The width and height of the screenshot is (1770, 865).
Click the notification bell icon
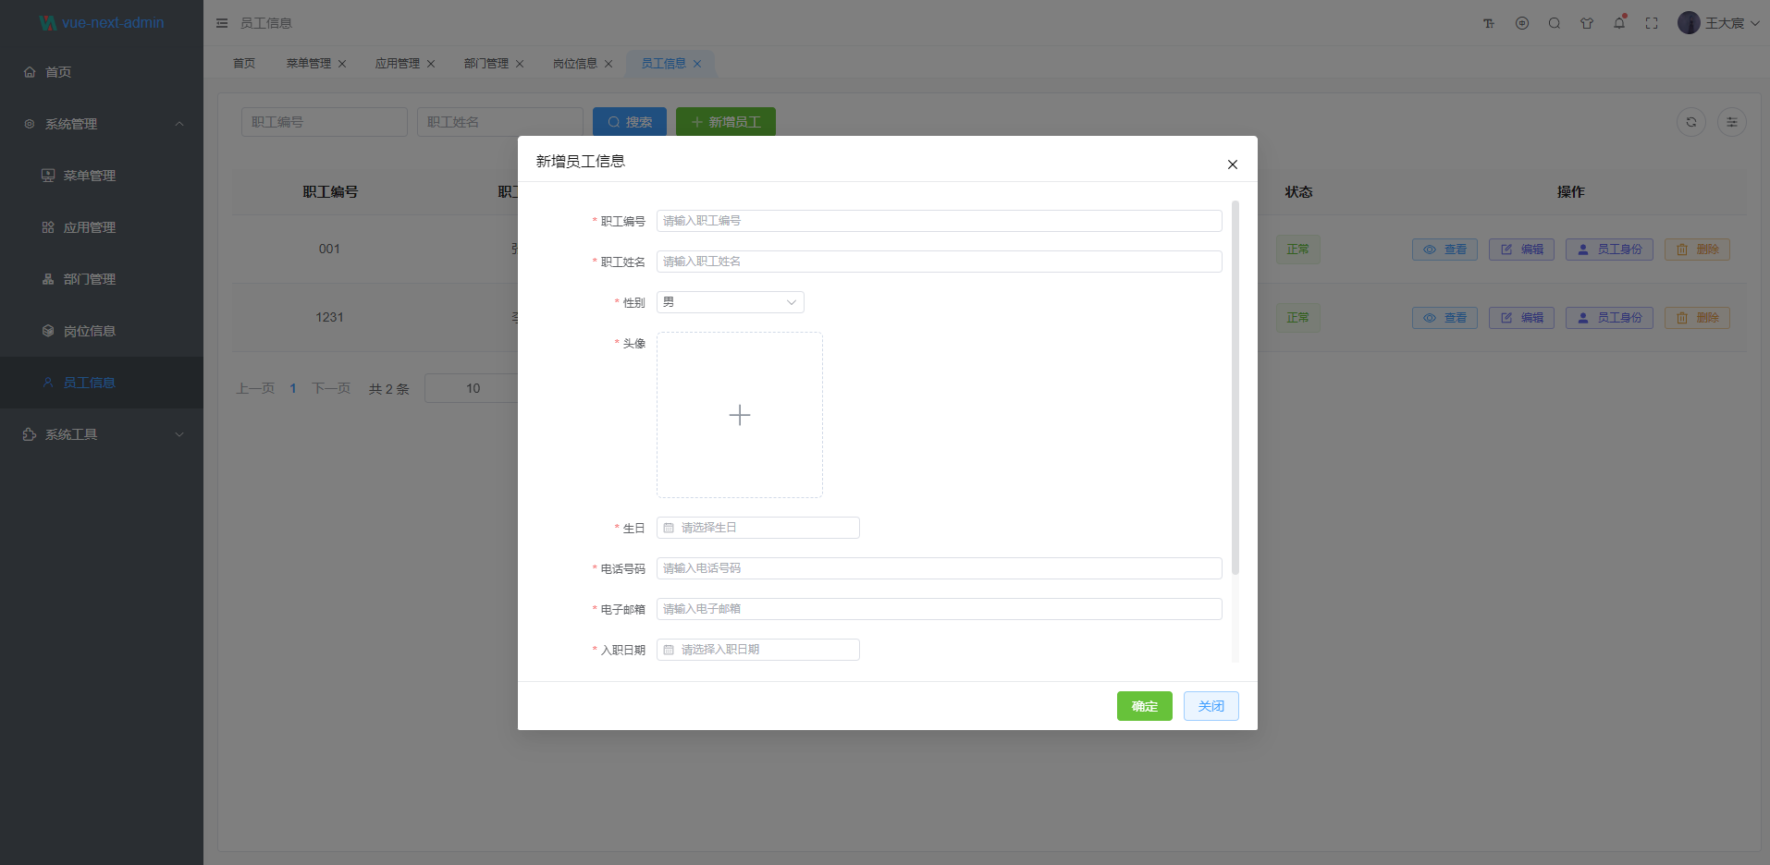pos(1619,23)
